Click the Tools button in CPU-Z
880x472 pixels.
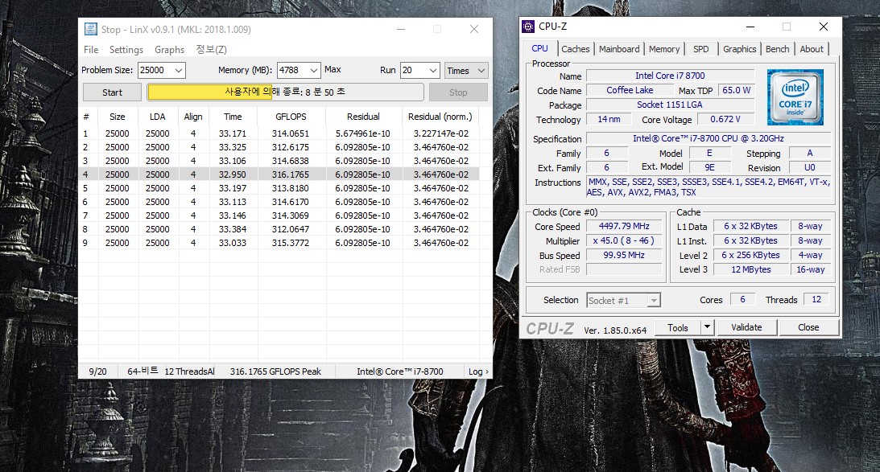tap(678, 327)
